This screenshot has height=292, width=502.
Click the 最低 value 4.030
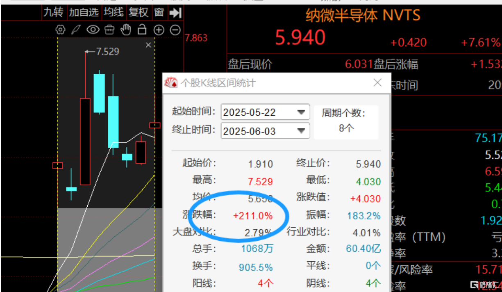coord(368,181)
